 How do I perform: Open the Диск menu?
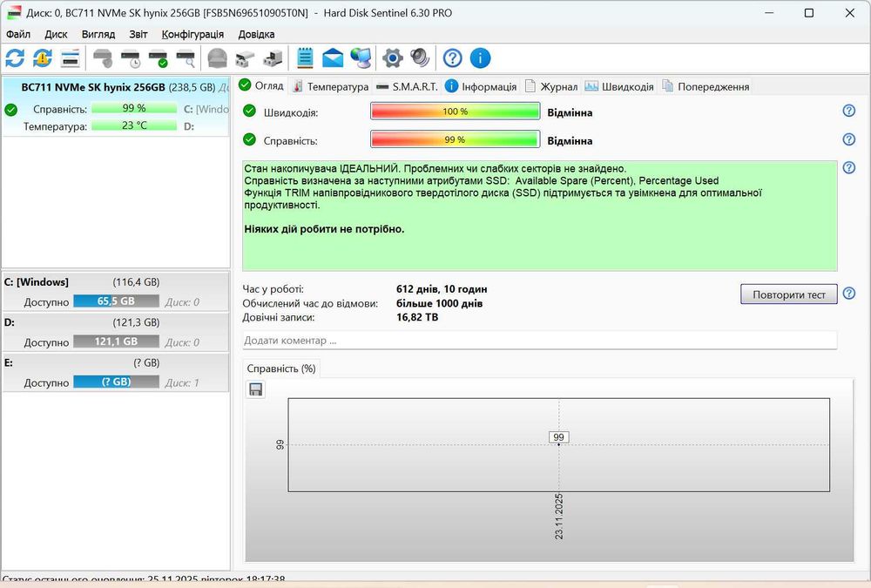pyautogui.click(x=56, y=34)
